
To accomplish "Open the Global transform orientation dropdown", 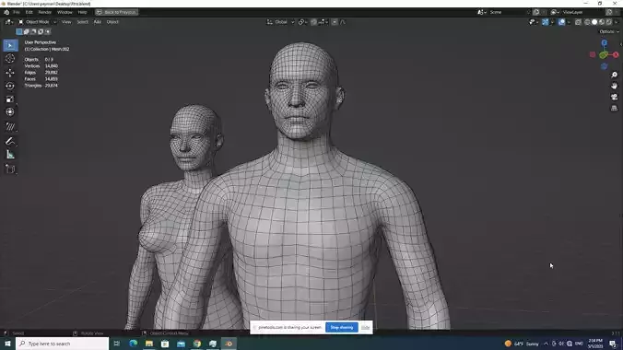I will [280, 22].
